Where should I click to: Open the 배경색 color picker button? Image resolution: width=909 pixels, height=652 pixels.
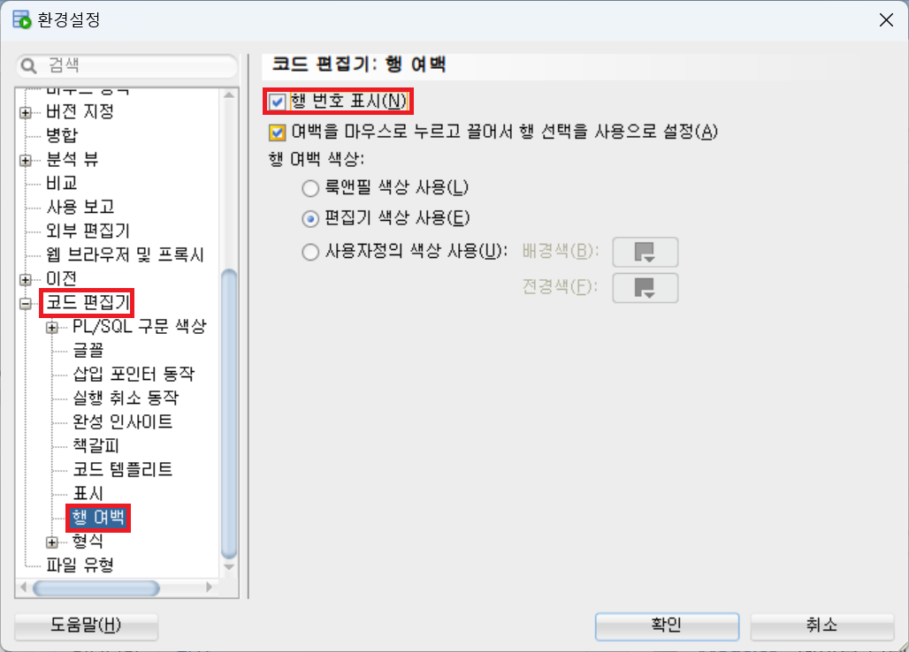click(x=645, y=252)
